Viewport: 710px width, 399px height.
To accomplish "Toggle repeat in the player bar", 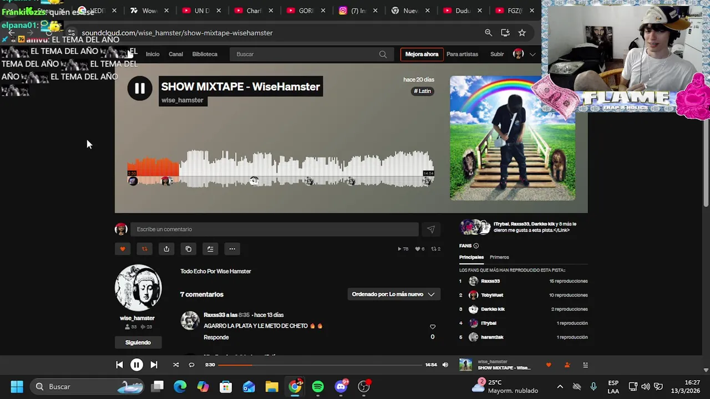I will point(191,365).
